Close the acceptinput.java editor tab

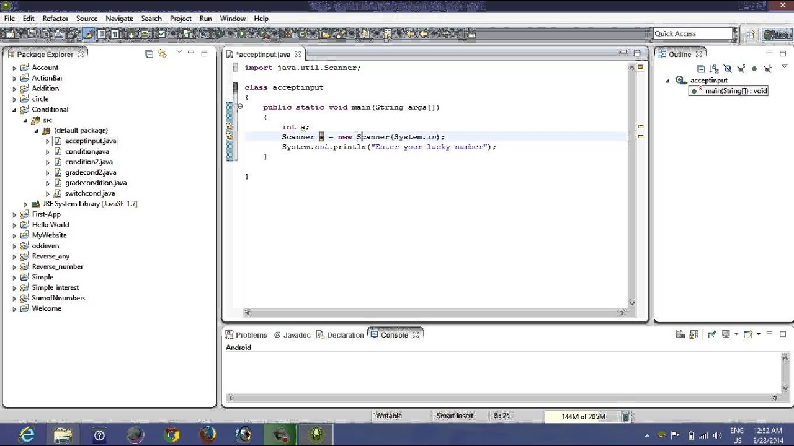point(297,55)
